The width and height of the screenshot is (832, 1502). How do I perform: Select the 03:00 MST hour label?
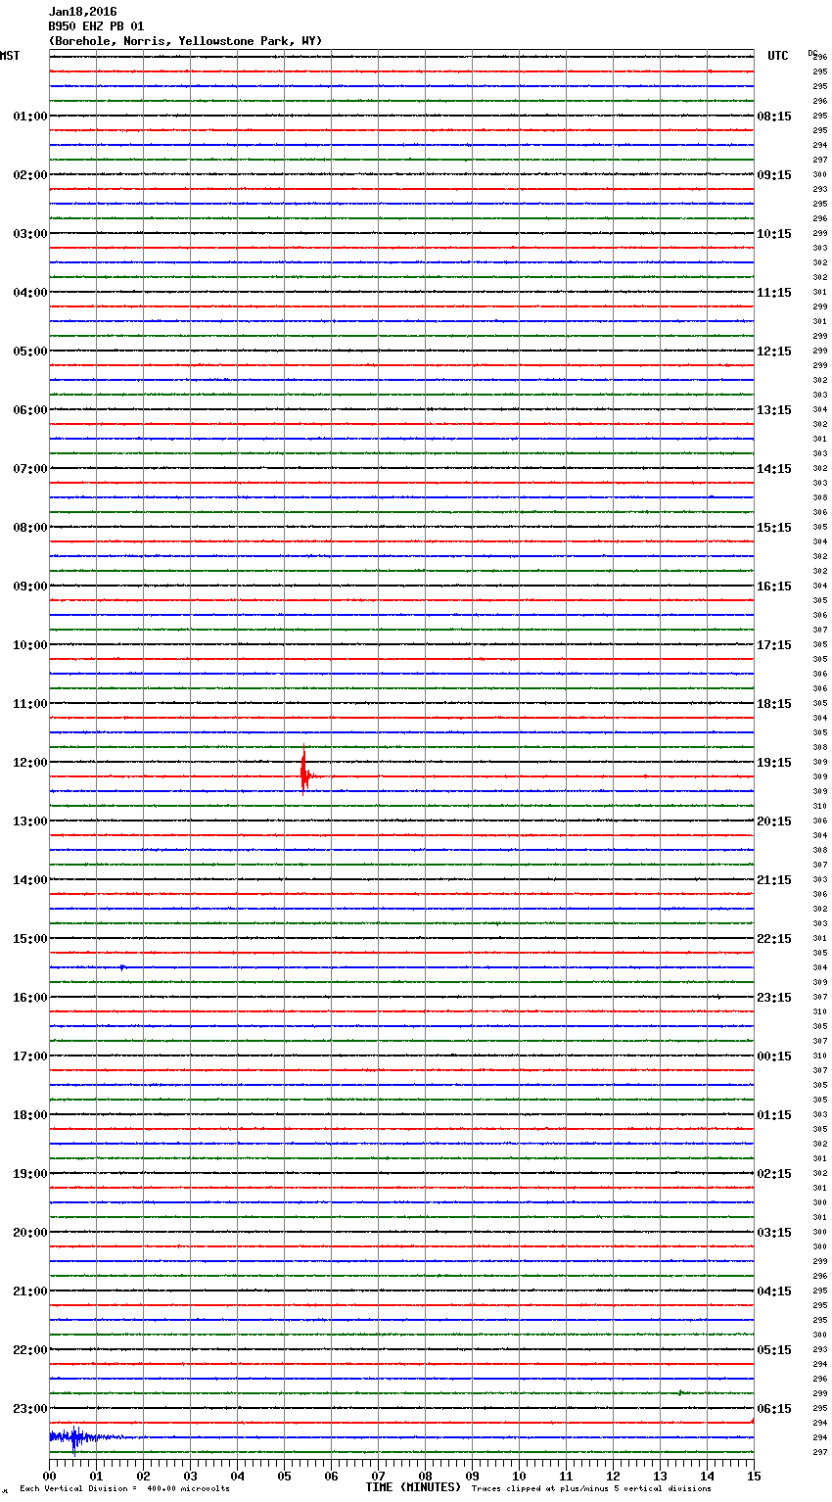[30, 234]
